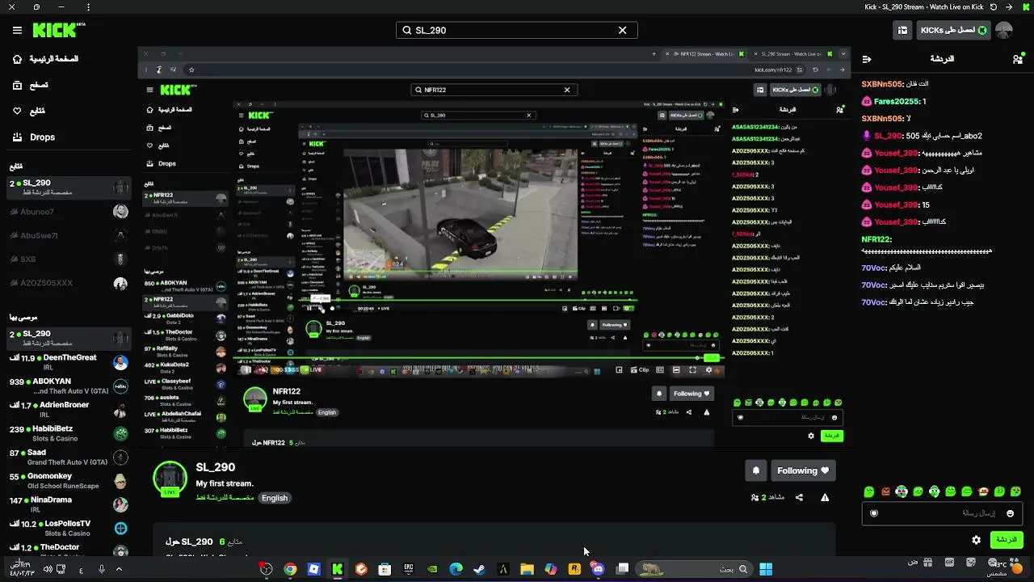Toggle notifications bell for SL_290
The width and height of the screenshot is (1034, 582).
[x=756, y=470]
